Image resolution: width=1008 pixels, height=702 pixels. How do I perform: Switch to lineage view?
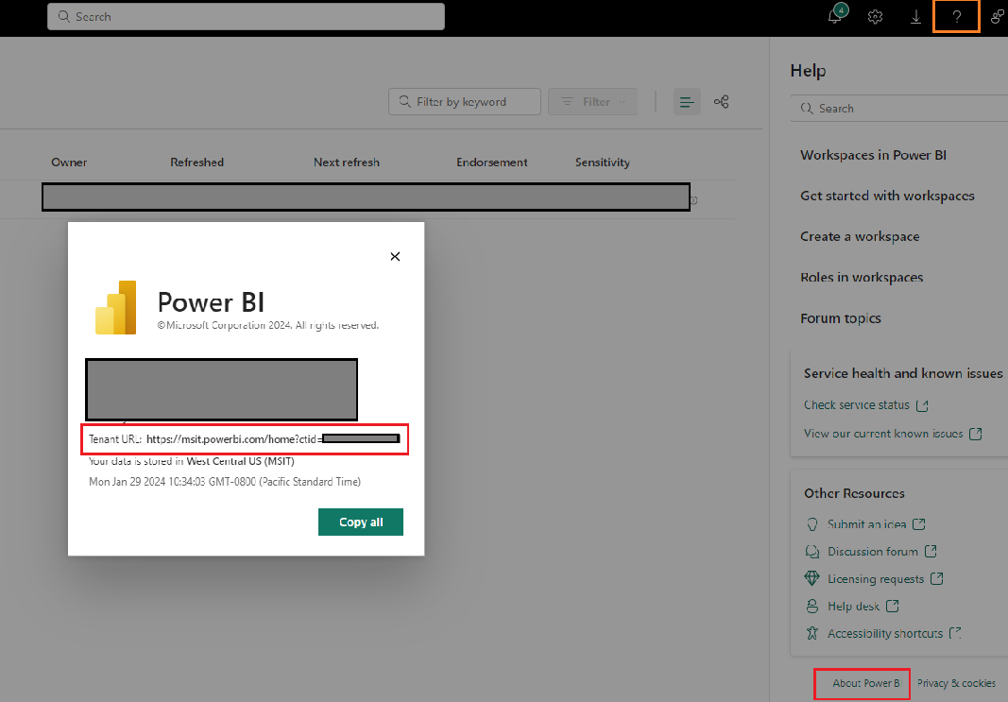pos(722,101)
